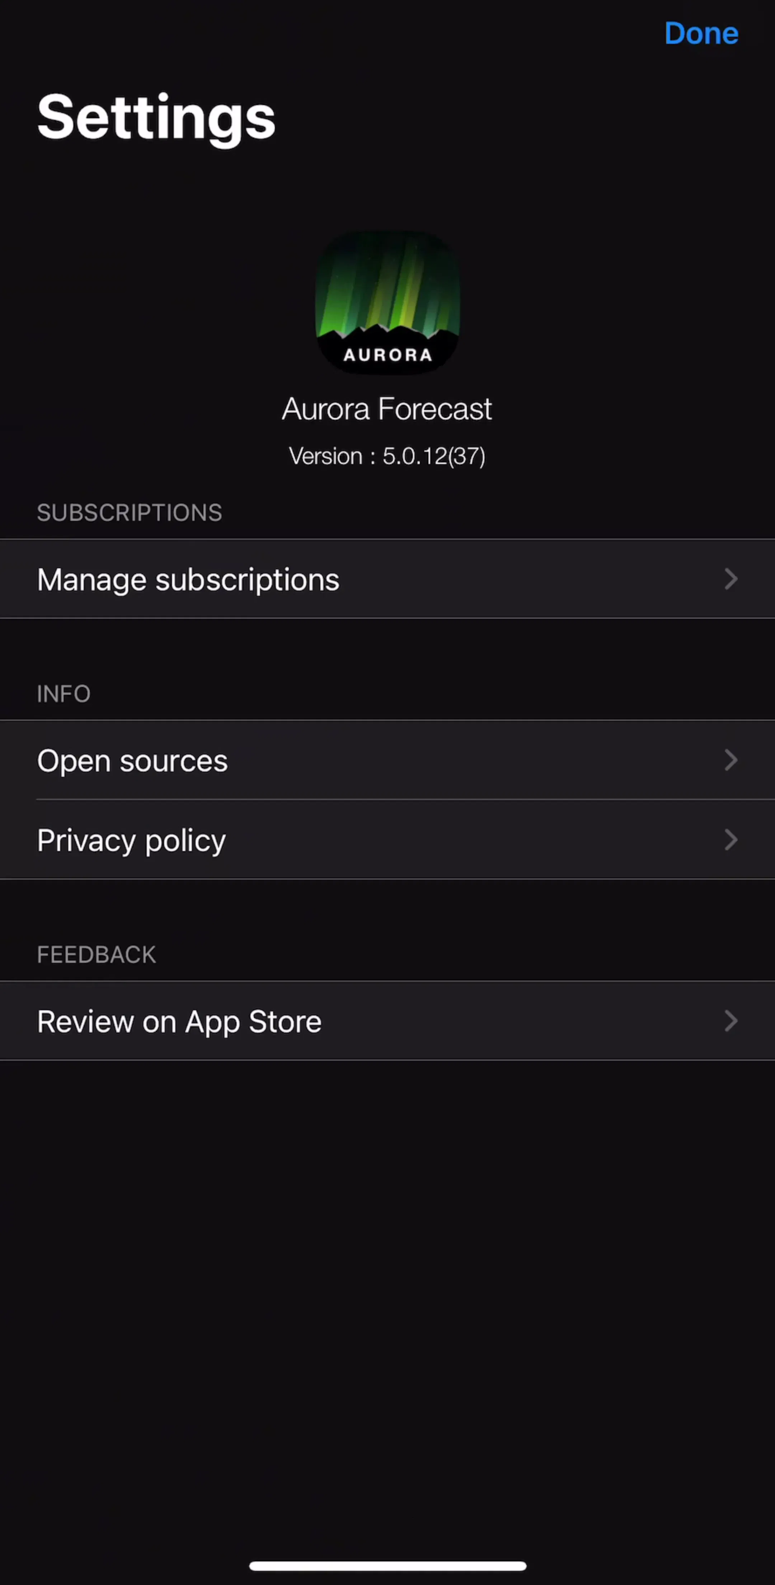This screenshot has height=1585, width=775.
Task: Tap the home indicator bar
Action: point(387,1565)
